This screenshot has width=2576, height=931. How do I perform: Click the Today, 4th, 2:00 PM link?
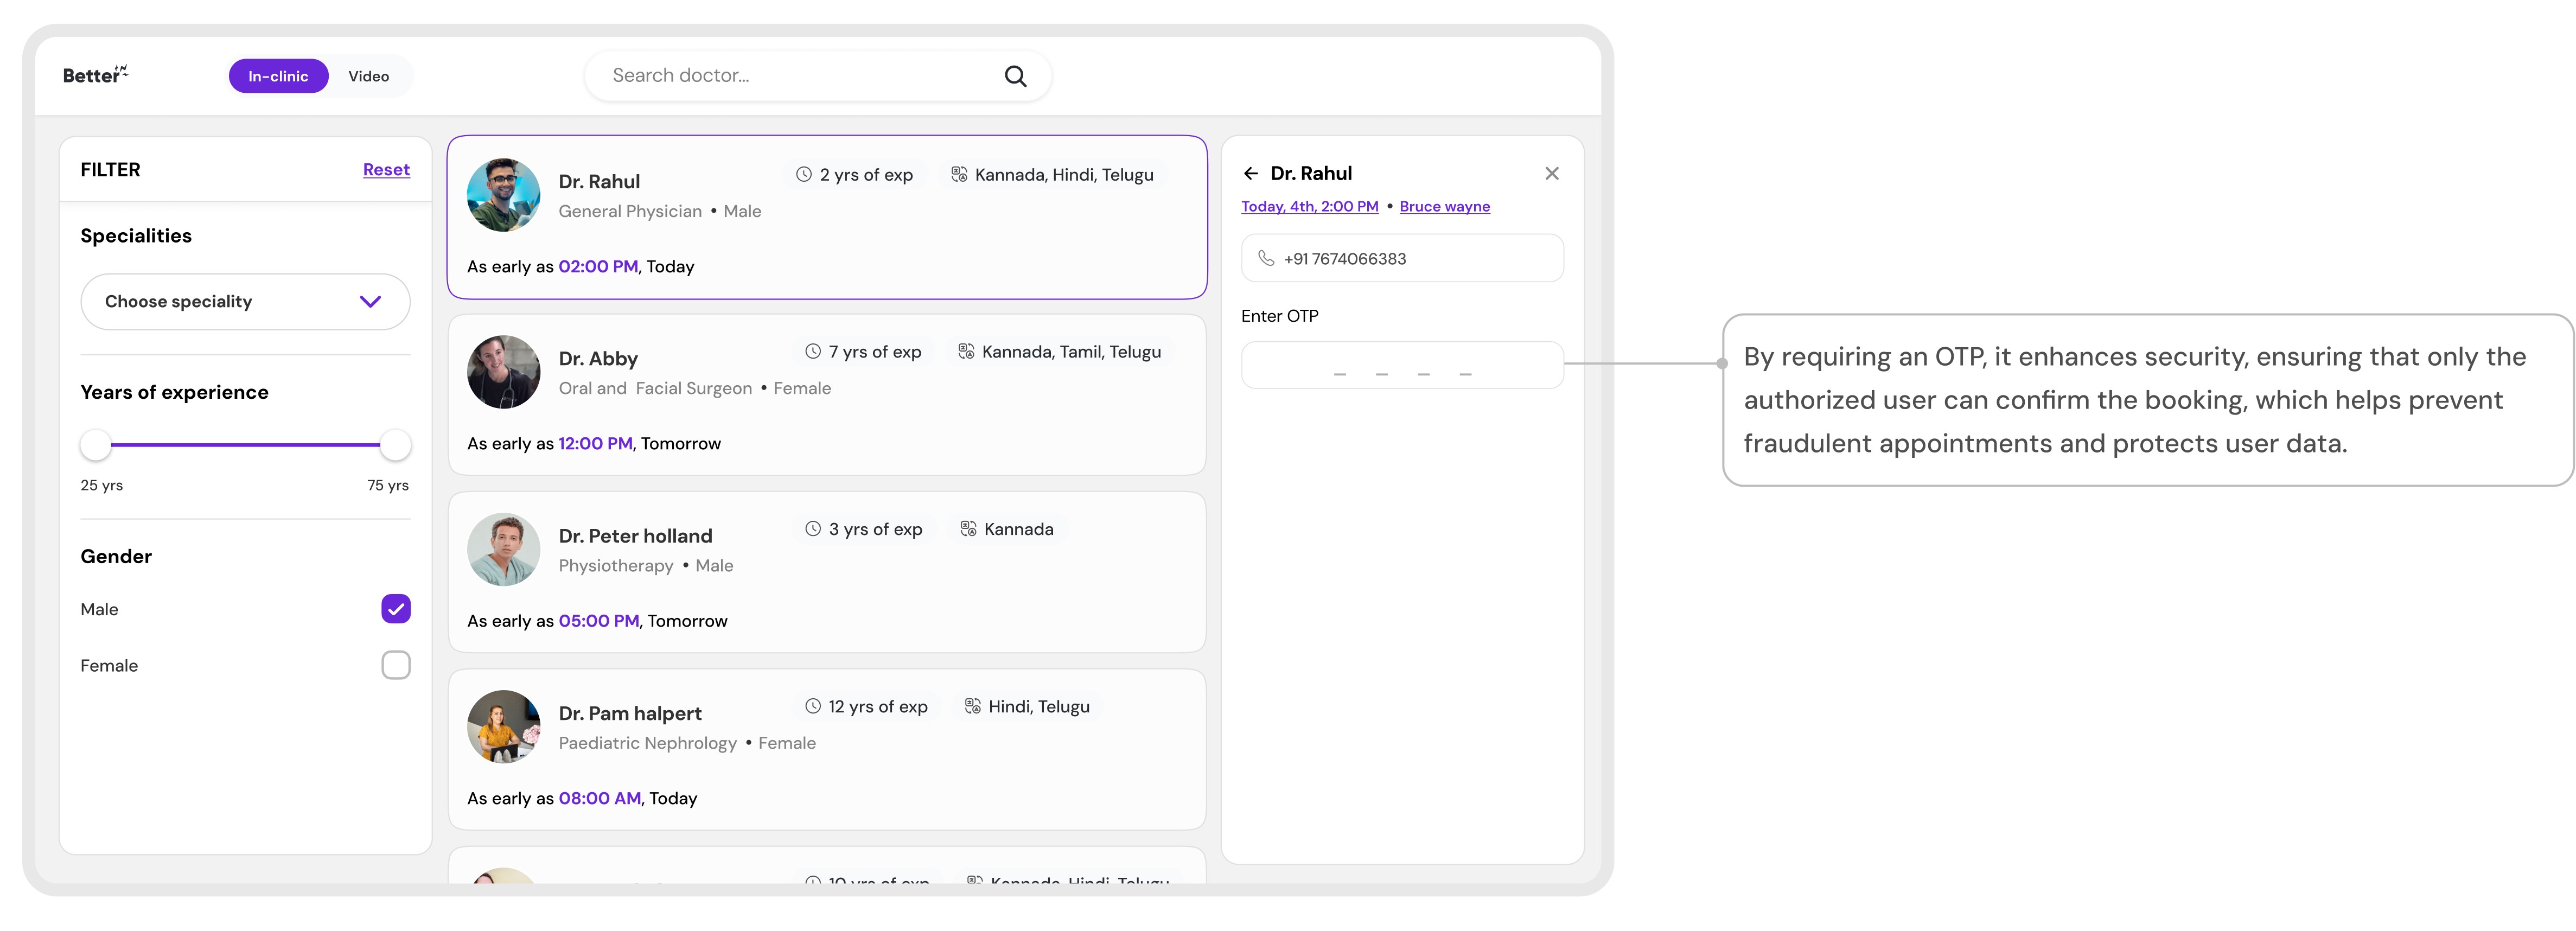(1310, 206)
